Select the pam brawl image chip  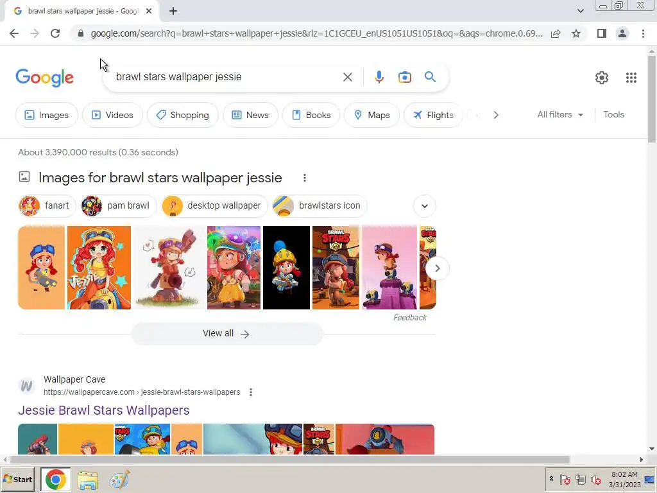click(119, 206)
